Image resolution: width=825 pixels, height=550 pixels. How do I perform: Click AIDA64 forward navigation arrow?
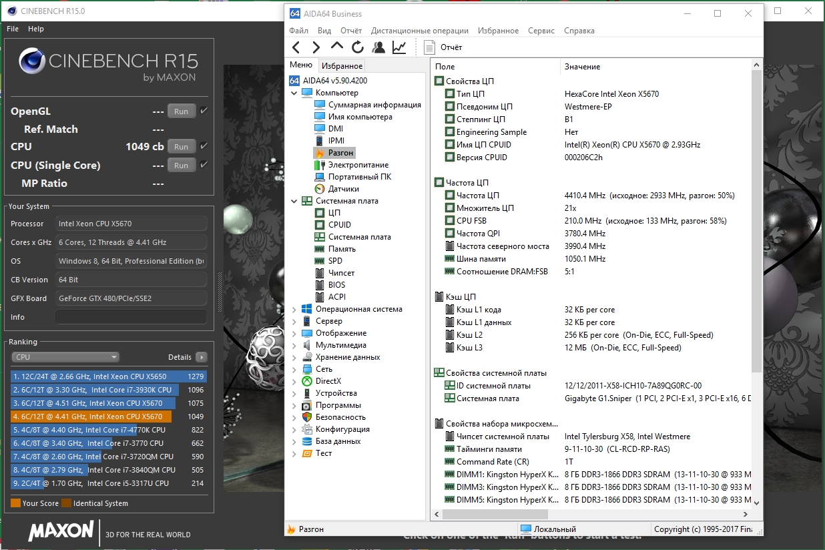coord(316,47)
